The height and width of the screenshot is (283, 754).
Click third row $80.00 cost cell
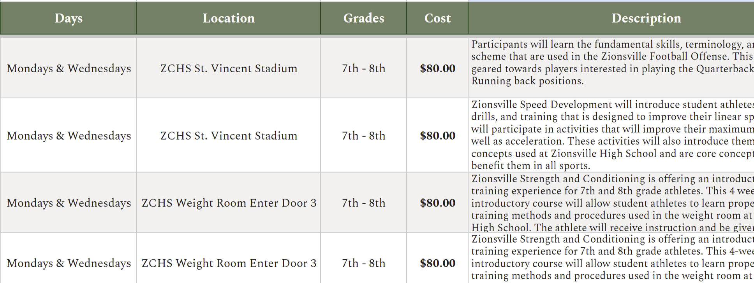pyautogui.click(x=437, y=203)
